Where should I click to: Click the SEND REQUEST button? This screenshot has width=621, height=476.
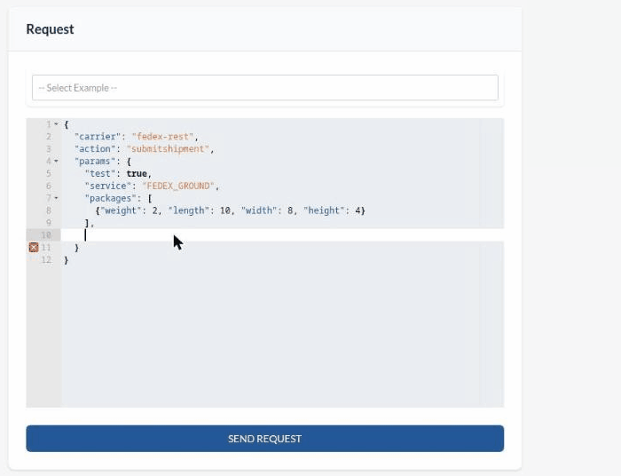265,439
